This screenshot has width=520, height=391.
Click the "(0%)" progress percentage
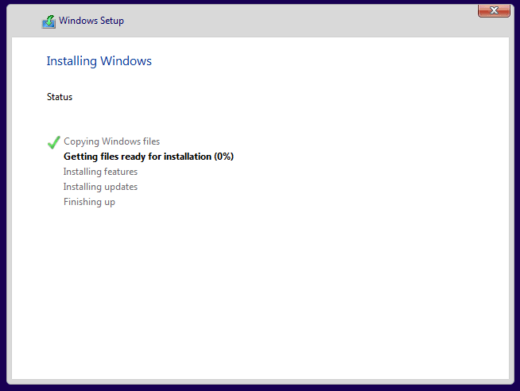click(224, 157)
